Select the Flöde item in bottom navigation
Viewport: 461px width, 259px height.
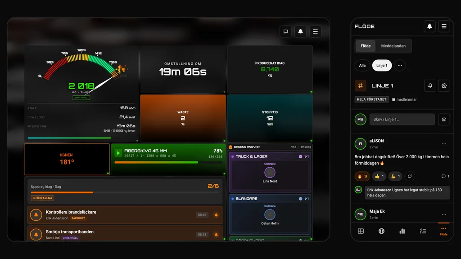[x=443, y=231]
